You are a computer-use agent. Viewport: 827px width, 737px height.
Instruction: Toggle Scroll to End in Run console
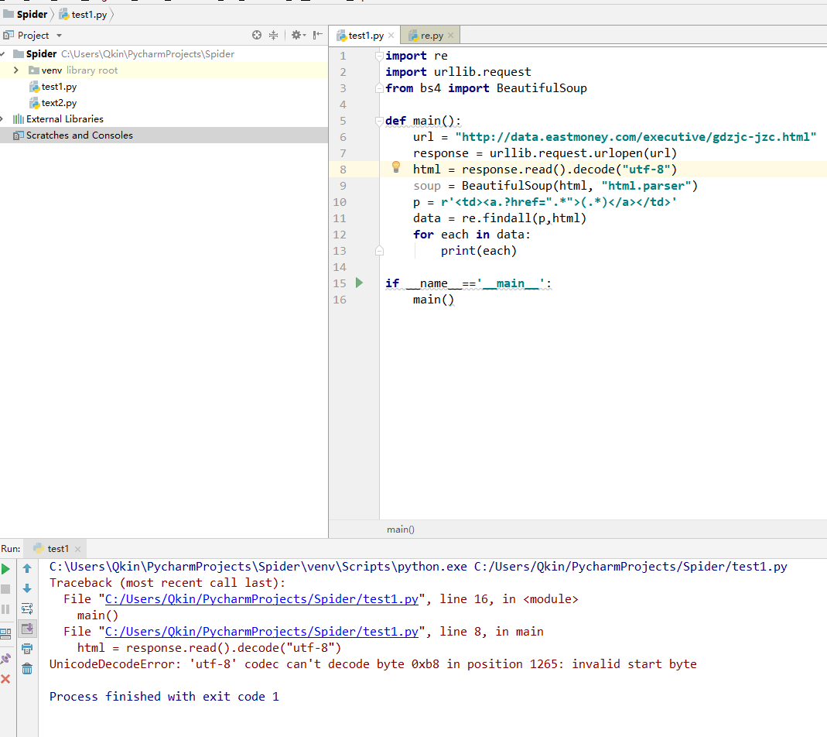27,629
